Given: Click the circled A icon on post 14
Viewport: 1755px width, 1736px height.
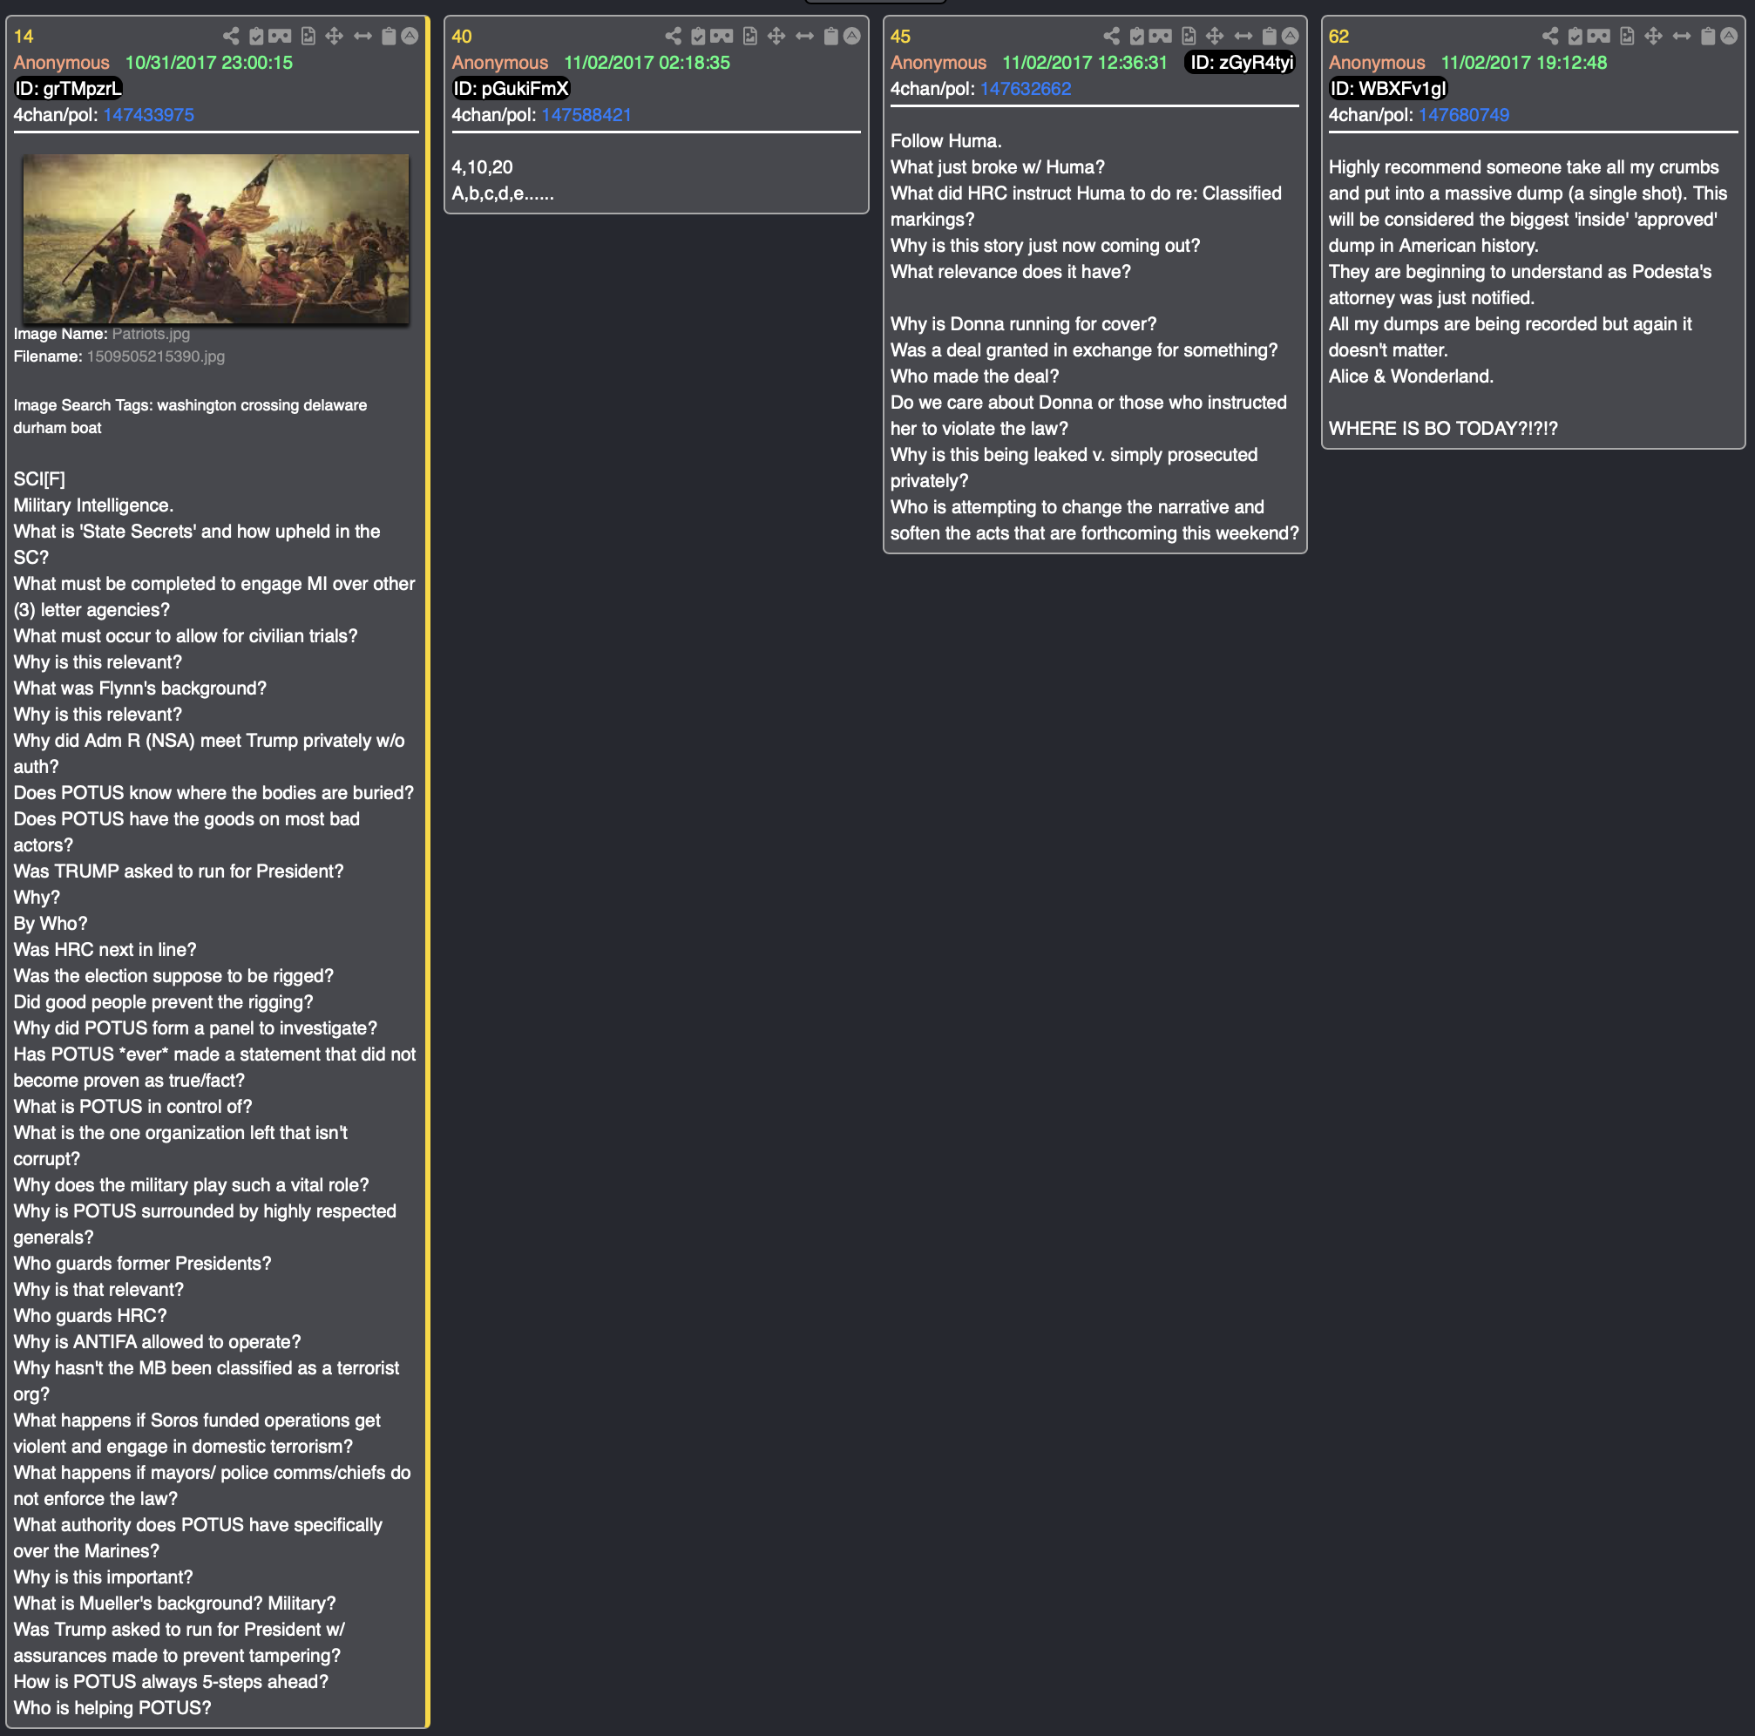Looking at the screenshot, I should click(410, 37).
